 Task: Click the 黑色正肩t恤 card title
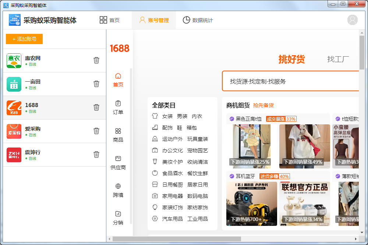pos(248,119)
